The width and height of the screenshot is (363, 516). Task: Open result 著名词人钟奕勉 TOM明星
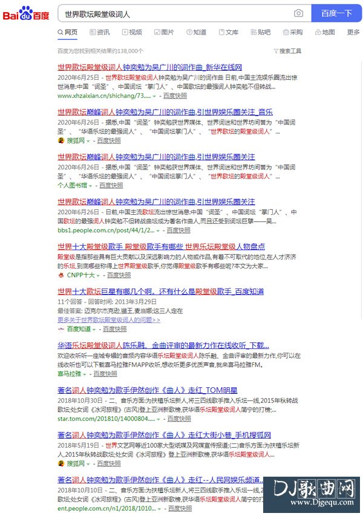[148, 390]
